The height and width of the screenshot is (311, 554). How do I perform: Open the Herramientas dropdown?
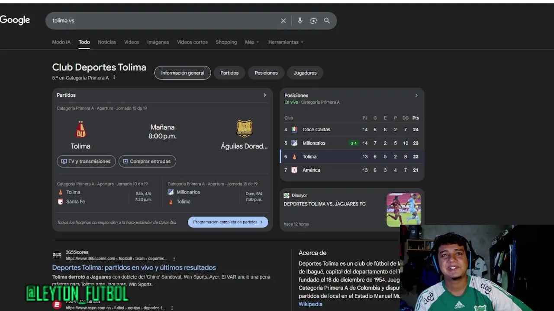(286, 42)
